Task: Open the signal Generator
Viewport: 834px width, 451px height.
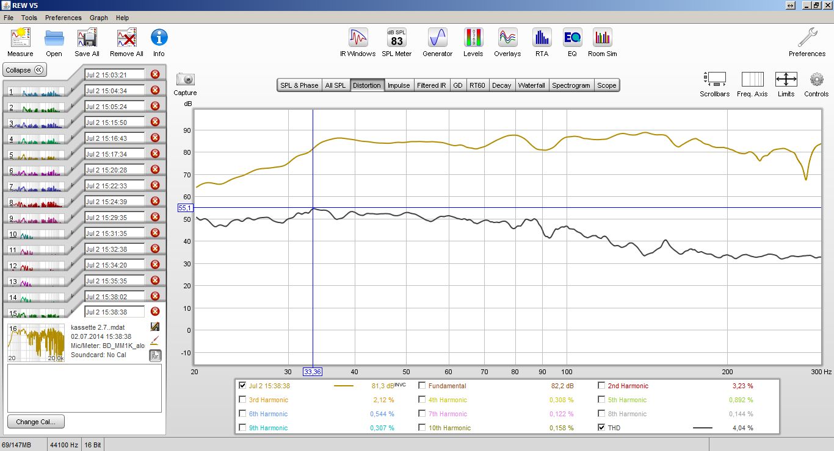Action: click(x=438, y=38)
